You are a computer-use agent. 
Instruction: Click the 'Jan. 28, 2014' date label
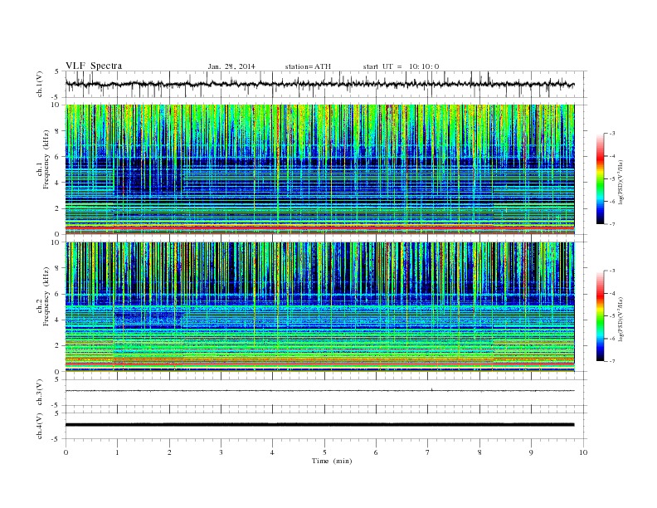(x=231, y=66)
